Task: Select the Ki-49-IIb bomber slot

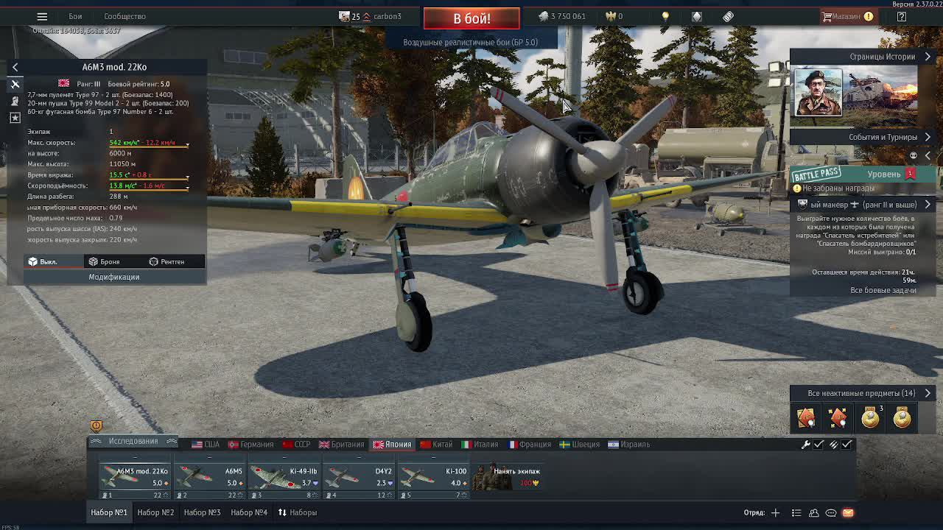Action: pyautogui.click(x=284, y=477)
